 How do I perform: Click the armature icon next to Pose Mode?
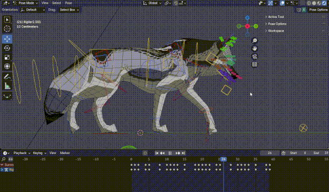pyautogui.click(x=15, y=3)
